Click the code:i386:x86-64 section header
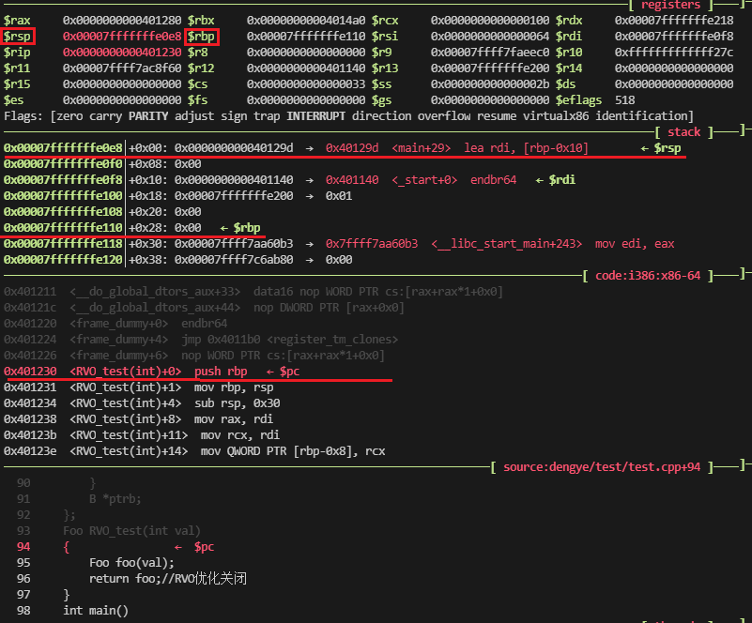 click(648, 276)
